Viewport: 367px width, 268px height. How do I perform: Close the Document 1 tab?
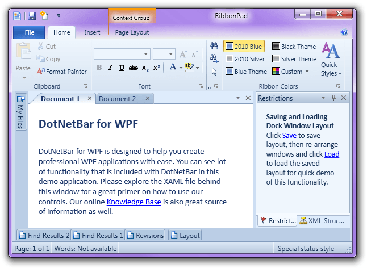point(90,98)
